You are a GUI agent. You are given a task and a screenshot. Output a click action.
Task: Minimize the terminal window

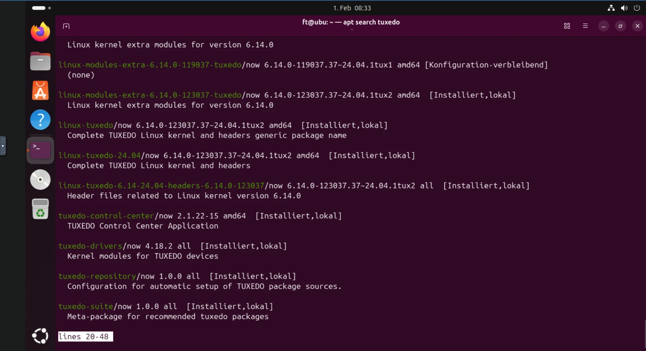[x=604, y=26]
